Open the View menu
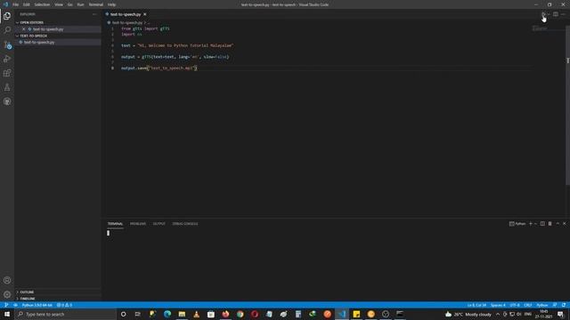The image size is (570, 320). [x=59, y=4]
